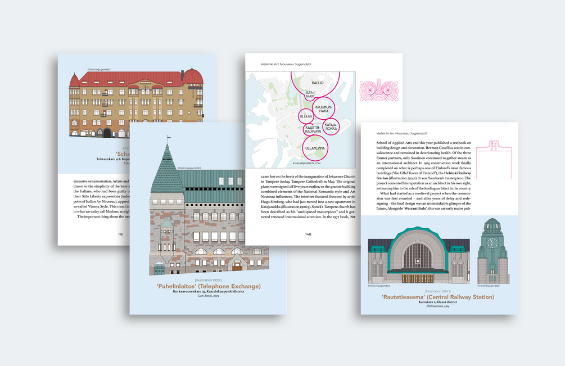Click ©helsinkijugendstil above the red-roofed building
This screenshot has width=565, height=366.
(x=99, y=70)
